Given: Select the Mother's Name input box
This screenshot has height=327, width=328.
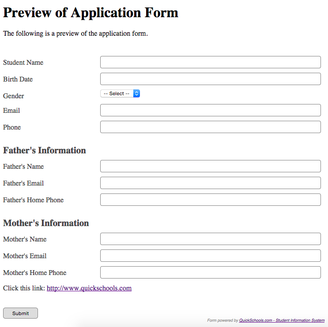Looking at the screenshot, I should point(210,239).
